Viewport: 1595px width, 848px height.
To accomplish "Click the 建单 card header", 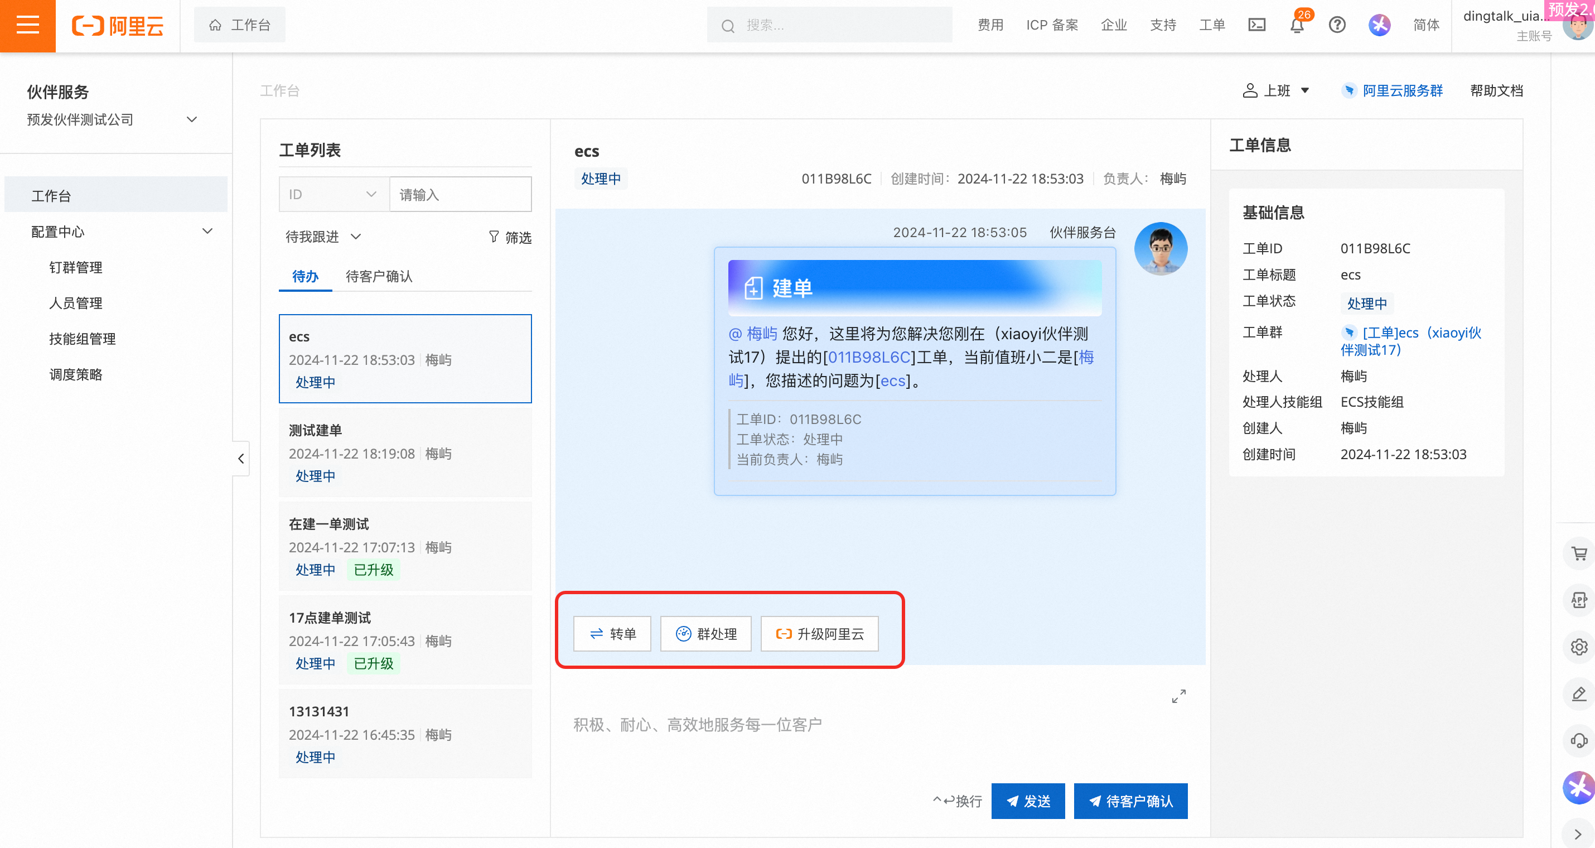I will click(x=915, y=288).
